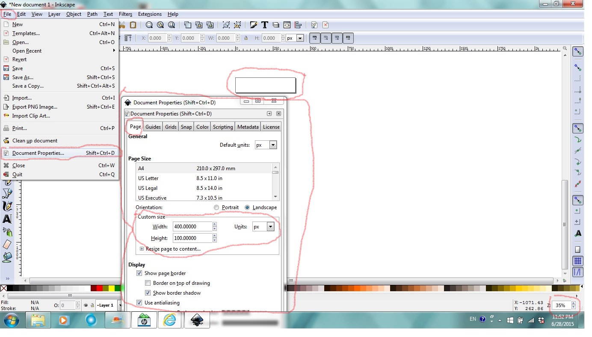Increase the custom Width stepper
The image size is (592, 337).
tap(215, 224)
